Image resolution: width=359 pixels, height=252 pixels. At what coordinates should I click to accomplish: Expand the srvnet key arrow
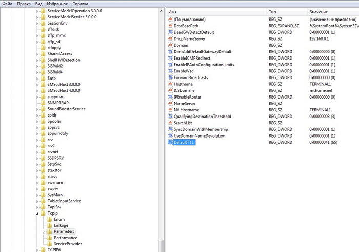pos(37,152)
